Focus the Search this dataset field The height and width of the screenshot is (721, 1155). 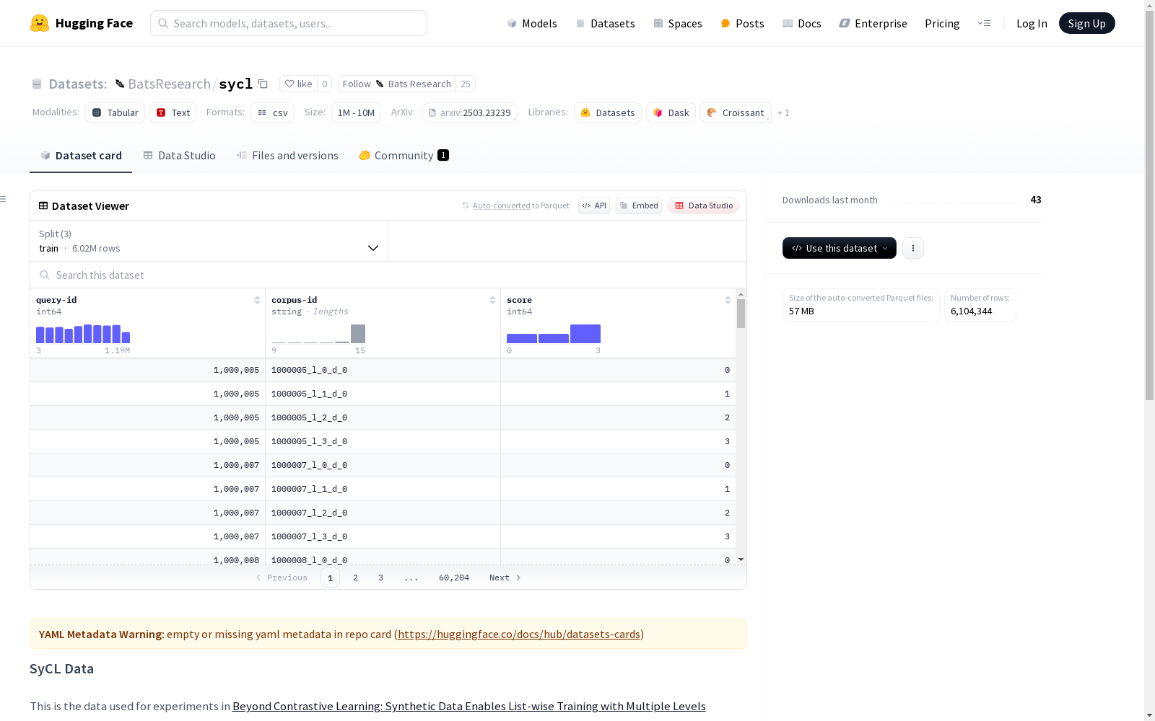[388, 275]
